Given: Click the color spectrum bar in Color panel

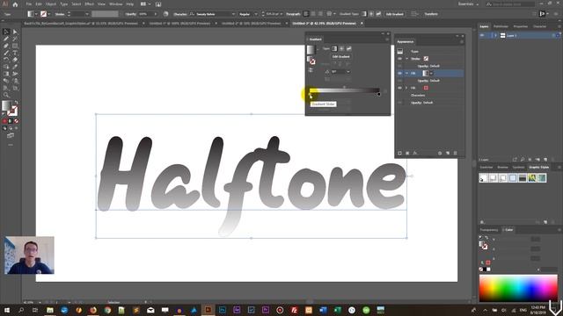Looking at the screenshot, I should 518,288.
